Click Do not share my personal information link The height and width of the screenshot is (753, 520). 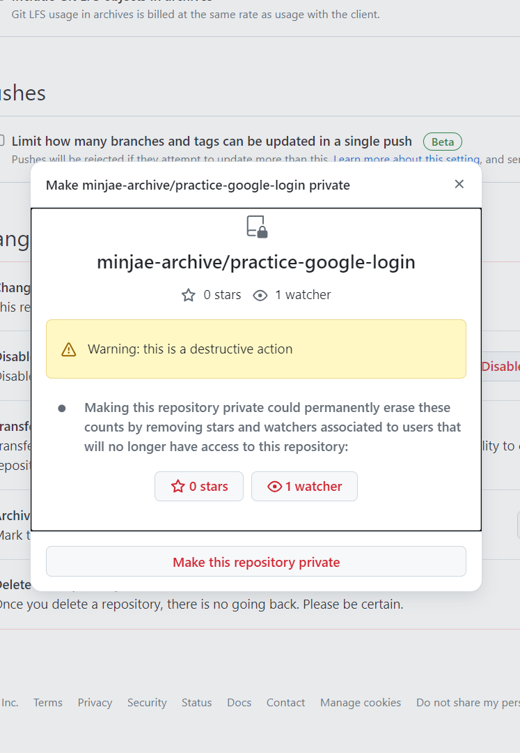tap(468, 703)
